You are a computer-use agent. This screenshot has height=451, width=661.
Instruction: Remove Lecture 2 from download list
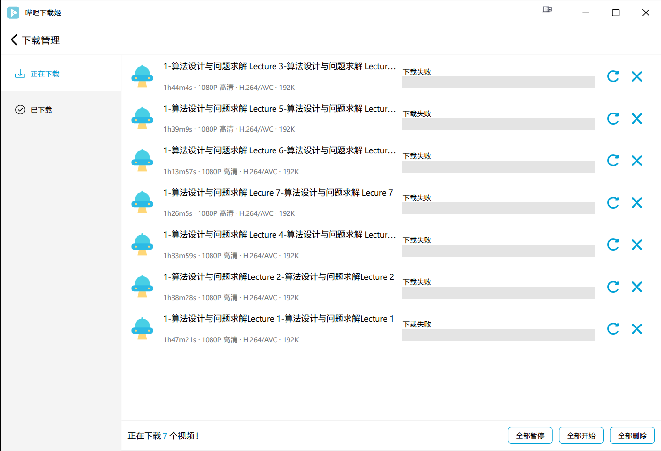tap(636, 287)
